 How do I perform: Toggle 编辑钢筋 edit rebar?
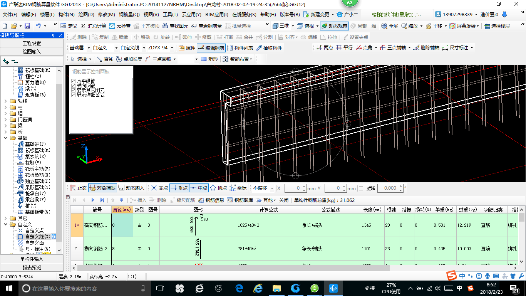pos(211,48)
